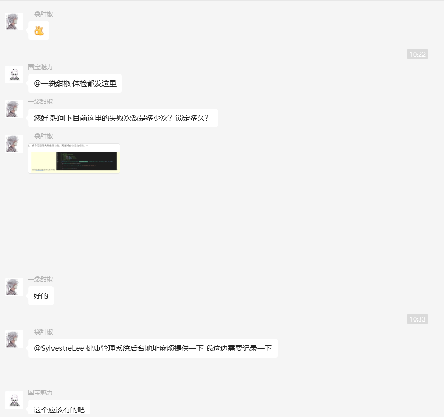Click the OK hand emoji message
The image size is (444, 417).
click(39, 30)
